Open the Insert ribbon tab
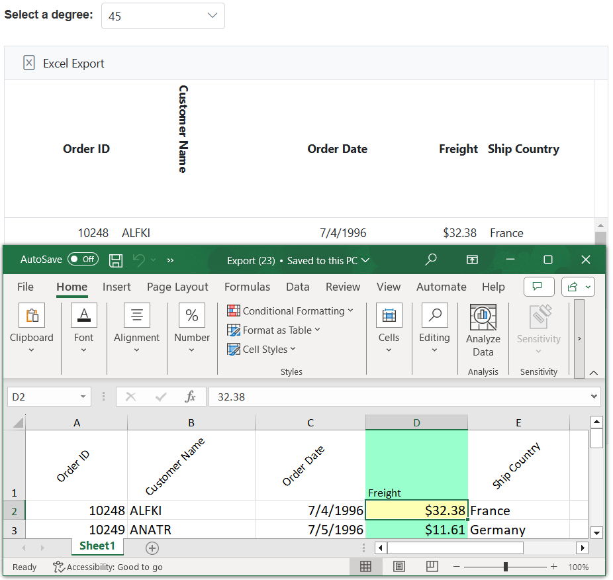This screenshot has height=580, width=613. tap(117, 287)
